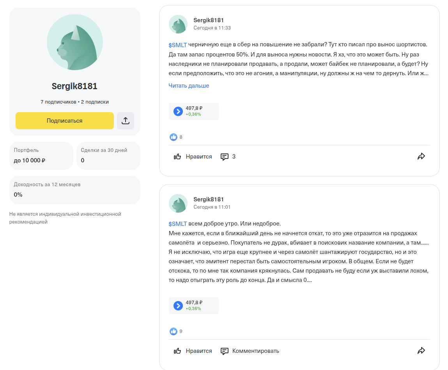Click the share arrow on the 11:01 post
The image size is (448, 370).
[x=421, y=351]
